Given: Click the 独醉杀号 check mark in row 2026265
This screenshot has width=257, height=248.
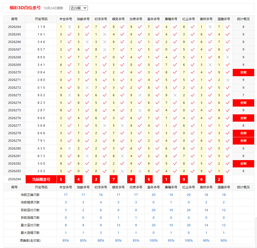Looking at the screenshot, I should [x=87, y=34].
